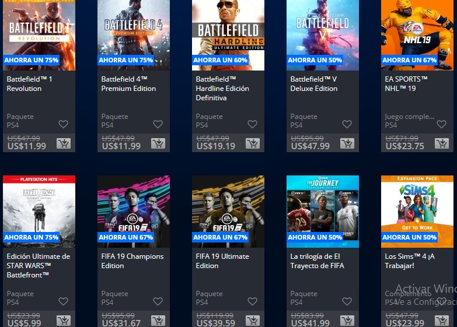457x327 pixels.
Task: Open Los Sims 4 ¡A Trabajar! link
Action: pos(410,261)
